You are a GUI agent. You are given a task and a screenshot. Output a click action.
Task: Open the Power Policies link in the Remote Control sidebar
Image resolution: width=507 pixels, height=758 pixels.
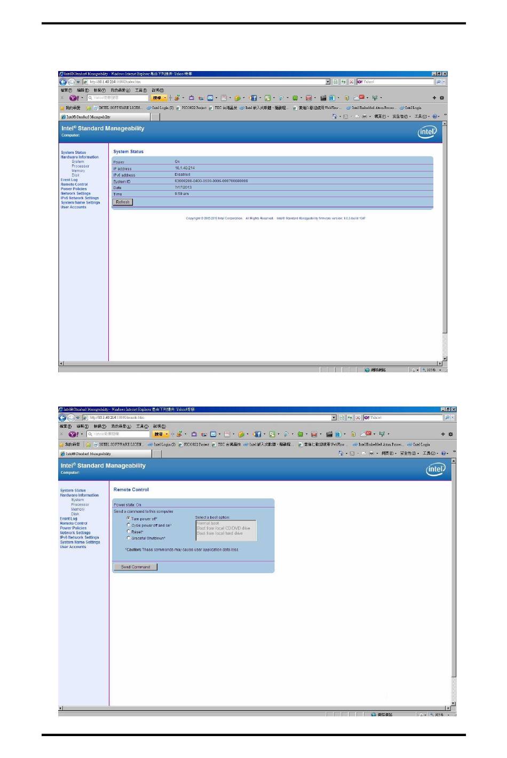[73, 528]
